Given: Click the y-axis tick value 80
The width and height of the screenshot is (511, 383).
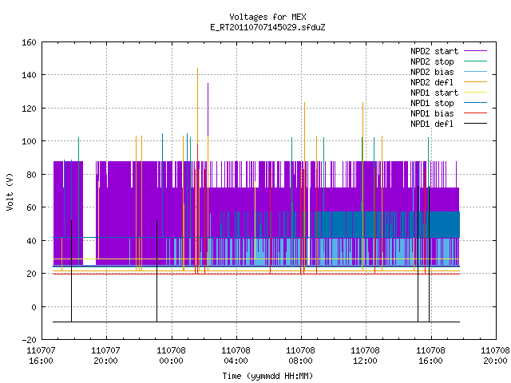Looking at the screenshot, I should (x=32, y=175).
